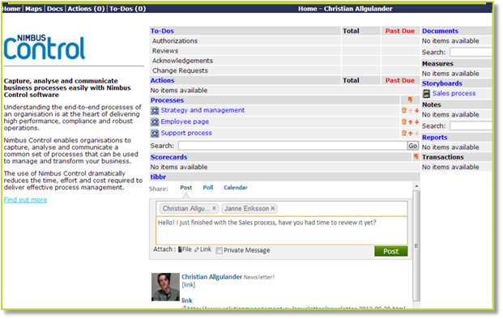
Task: Delete Employee page using trash icon
Action: (404, 121)
